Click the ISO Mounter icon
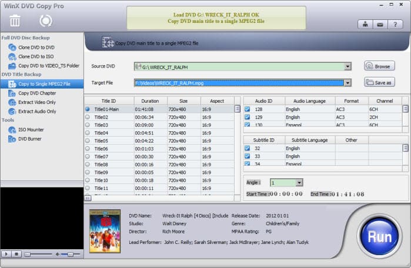This screenshot has width=411, height=268. tap(12, 130)
